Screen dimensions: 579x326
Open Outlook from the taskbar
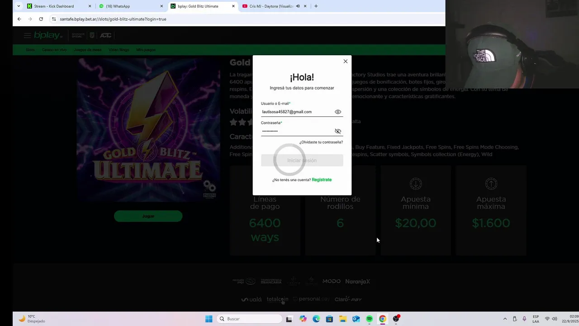click(x=356, y=319)
